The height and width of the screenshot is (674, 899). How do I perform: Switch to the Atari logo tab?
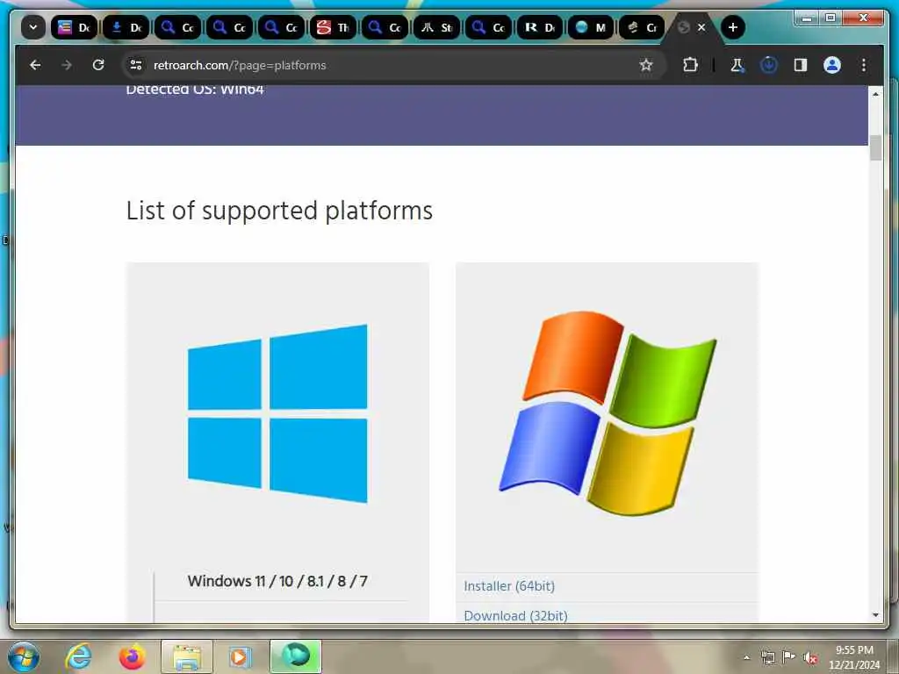(x=436, y=27)
